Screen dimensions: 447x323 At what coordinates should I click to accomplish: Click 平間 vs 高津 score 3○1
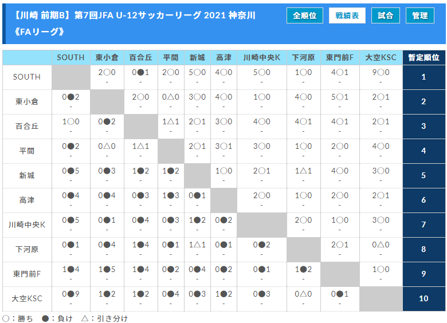[223, 147]
